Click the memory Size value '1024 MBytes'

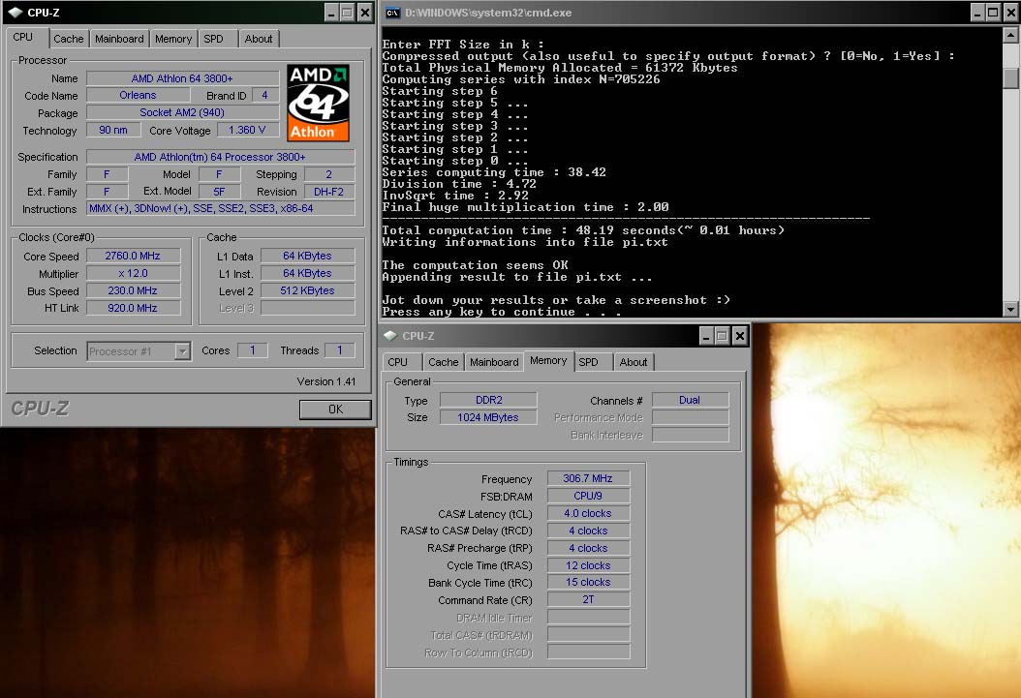(x=488, y=417)
